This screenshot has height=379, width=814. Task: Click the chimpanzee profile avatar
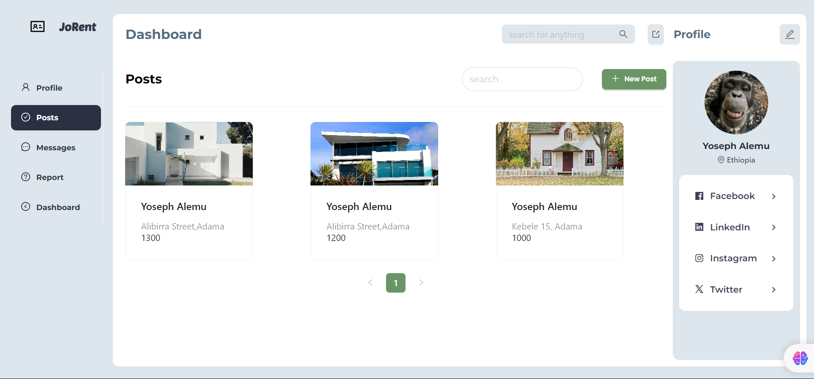click(736, 102)
